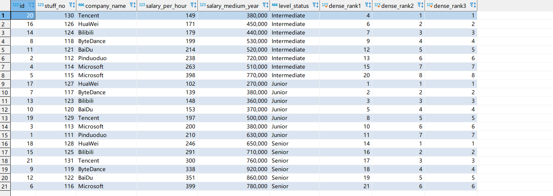
Task: Click the 123 type icon beside stuff_no
Action: (40, 5)
